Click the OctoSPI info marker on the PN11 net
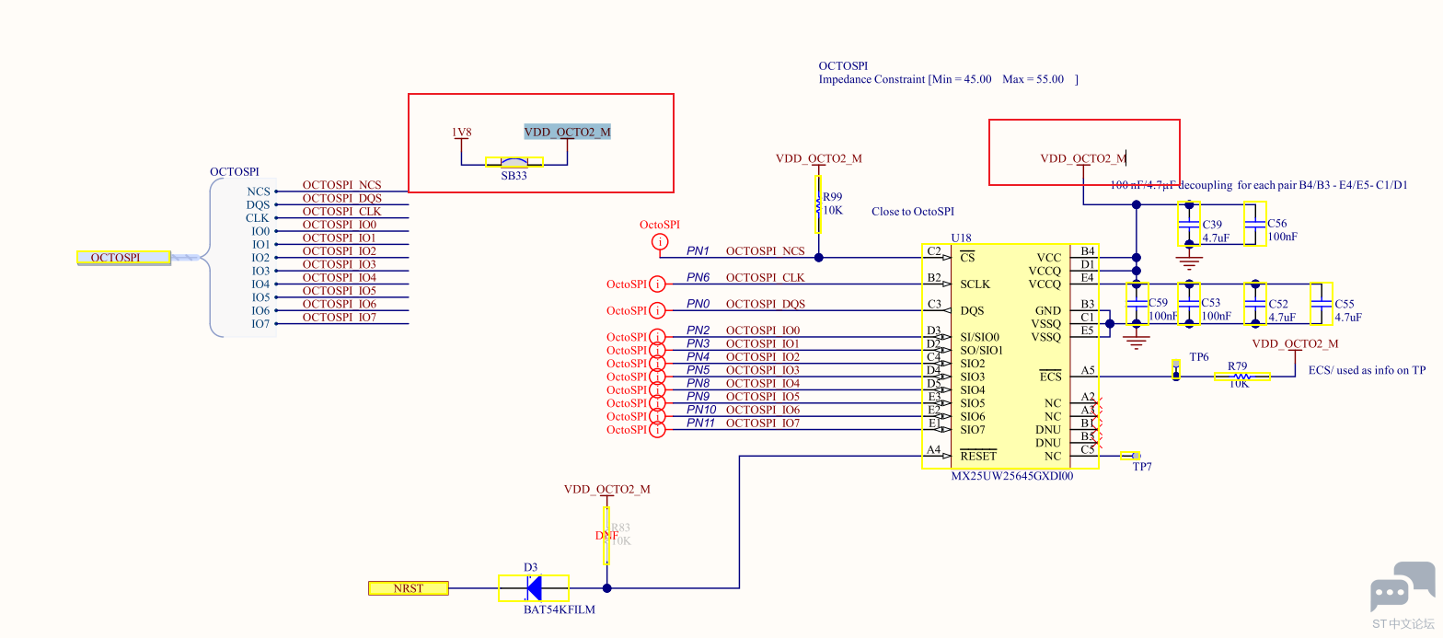This screenshot has width=1443, height=638. [x=657, y=430]
